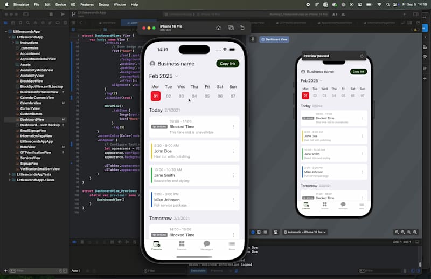
Task: Open Automatic – iPhone 16 Pro device dropdown
Action: (x=305, y=232)
